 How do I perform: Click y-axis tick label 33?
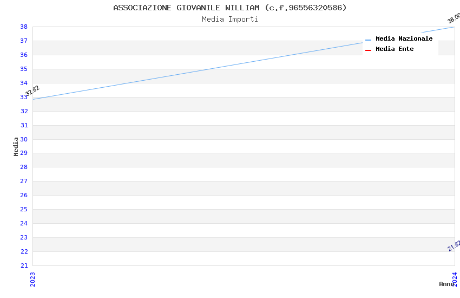24,97
